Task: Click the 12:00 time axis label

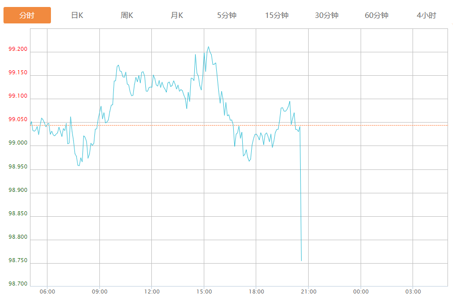Action: pyautogui.click(x=152, y=292)
